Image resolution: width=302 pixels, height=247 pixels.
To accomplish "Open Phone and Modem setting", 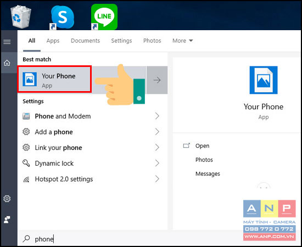I will tap(92, 116).
